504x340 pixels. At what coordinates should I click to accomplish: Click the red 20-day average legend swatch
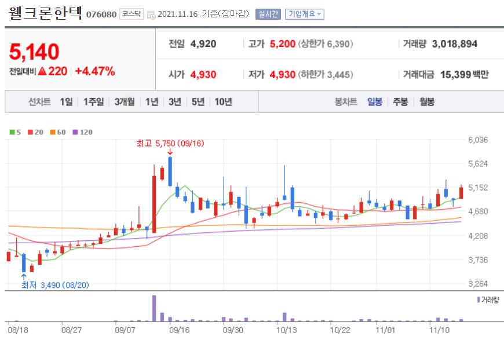31,132
